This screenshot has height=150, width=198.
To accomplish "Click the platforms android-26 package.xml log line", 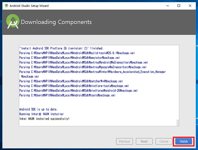I will pyautogui.click(x=78, y=90).
